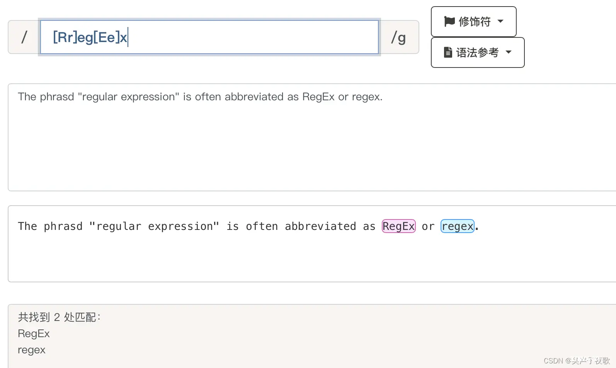Click into the test text area
The image size is (616, 368).
pos(312,137)
